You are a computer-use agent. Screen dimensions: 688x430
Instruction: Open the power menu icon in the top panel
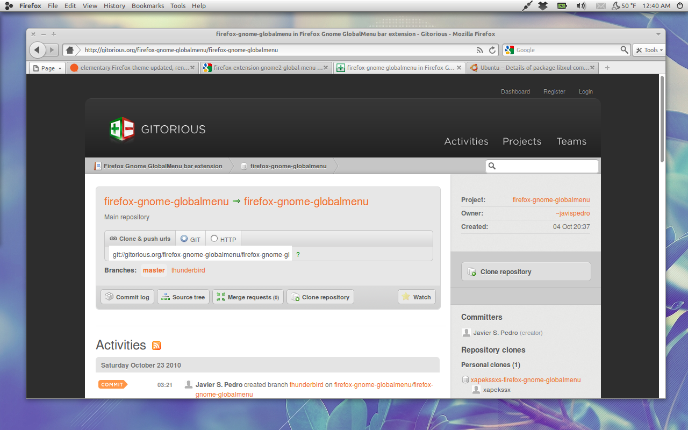click(680, 6)
